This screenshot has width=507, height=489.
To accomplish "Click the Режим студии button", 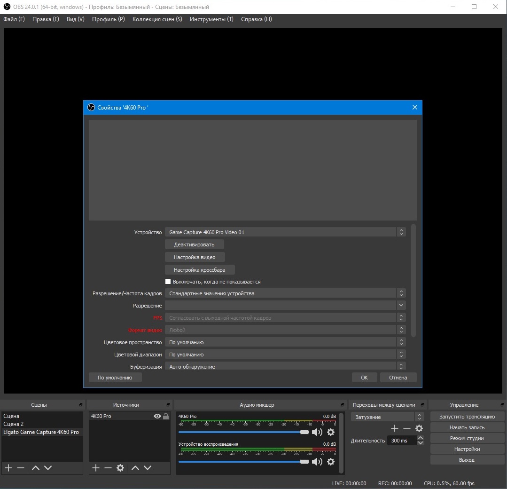I will point(467,438).
